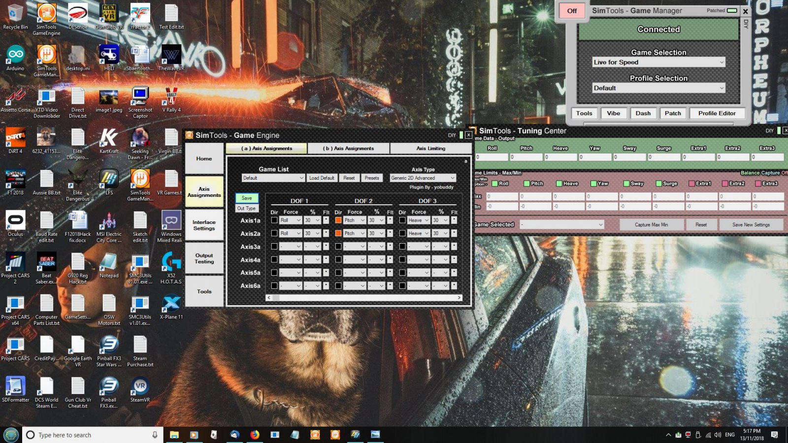Toggle the Axis2a DOF 1 Dir checkbox
This screenshot has height=443, width=788.
[x=274, y=233]
